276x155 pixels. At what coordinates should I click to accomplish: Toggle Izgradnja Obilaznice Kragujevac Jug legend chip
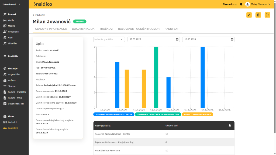[158, 114]
